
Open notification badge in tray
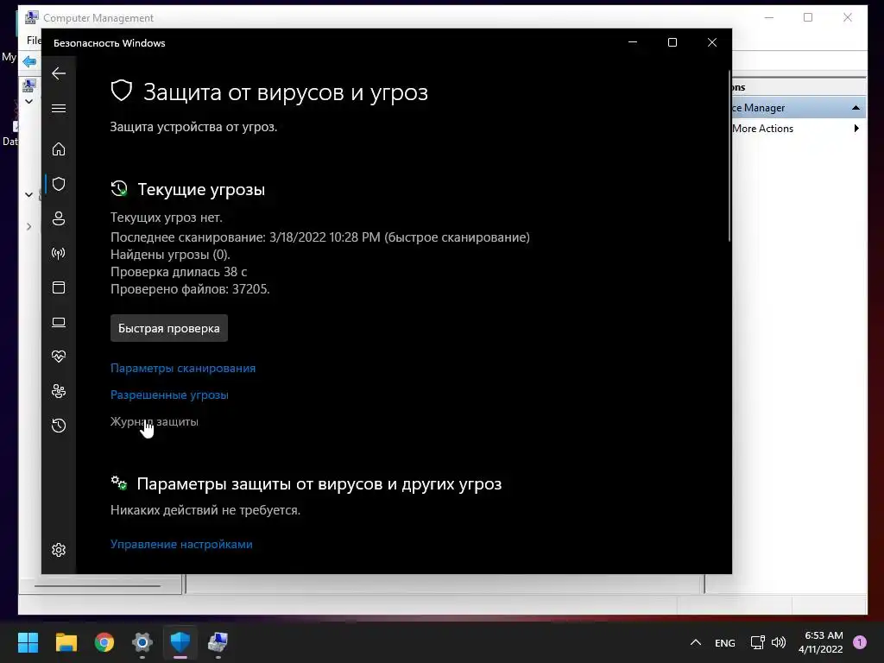[860, 642]
